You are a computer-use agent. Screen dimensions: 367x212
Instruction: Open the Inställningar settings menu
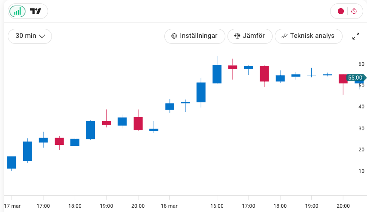tap(194, 36)
